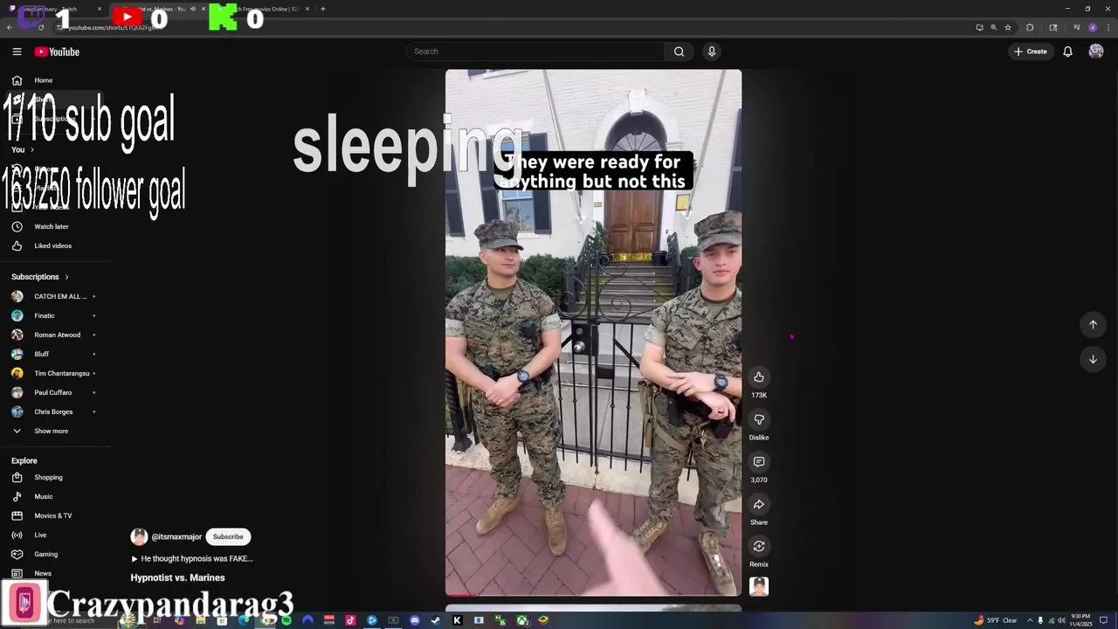Open the YouTube account avatar menu

(x=1096, y=52)
